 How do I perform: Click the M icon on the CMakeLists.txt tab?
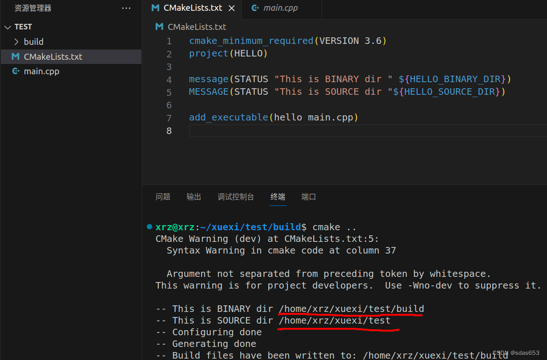tap(155, 8)
